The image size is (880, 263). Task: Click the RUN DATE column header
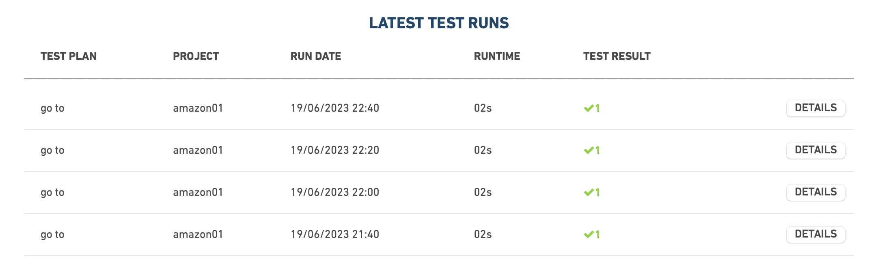coord(316,56)
